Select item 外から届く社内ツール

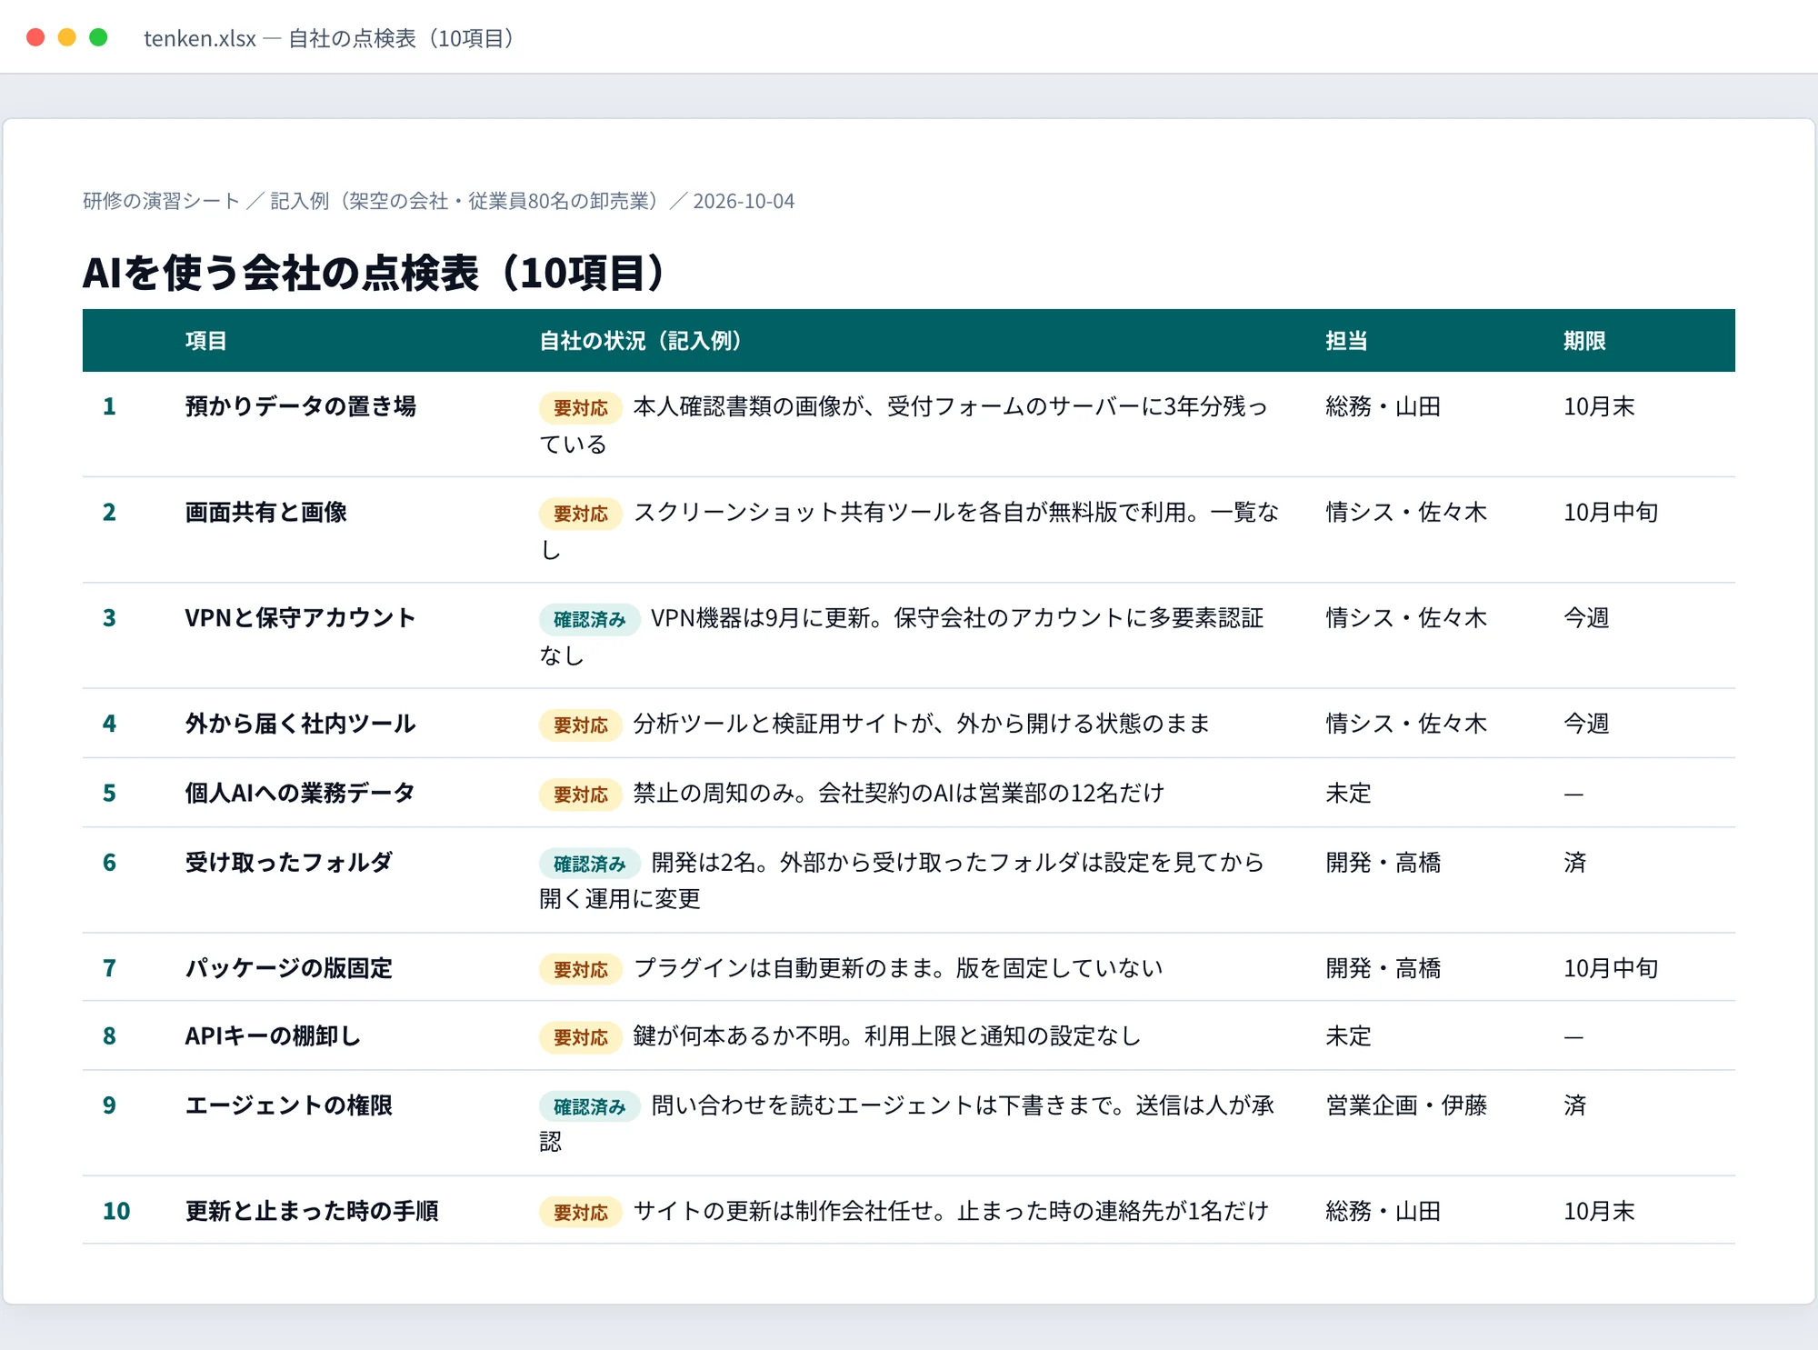300,724
